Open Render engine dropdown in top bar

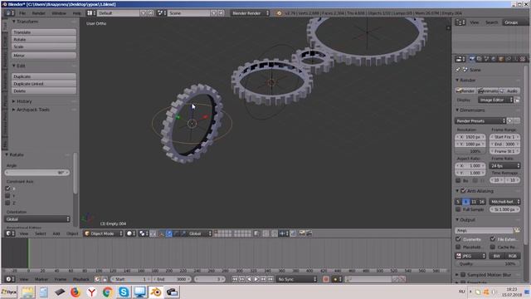pos(251,13)
